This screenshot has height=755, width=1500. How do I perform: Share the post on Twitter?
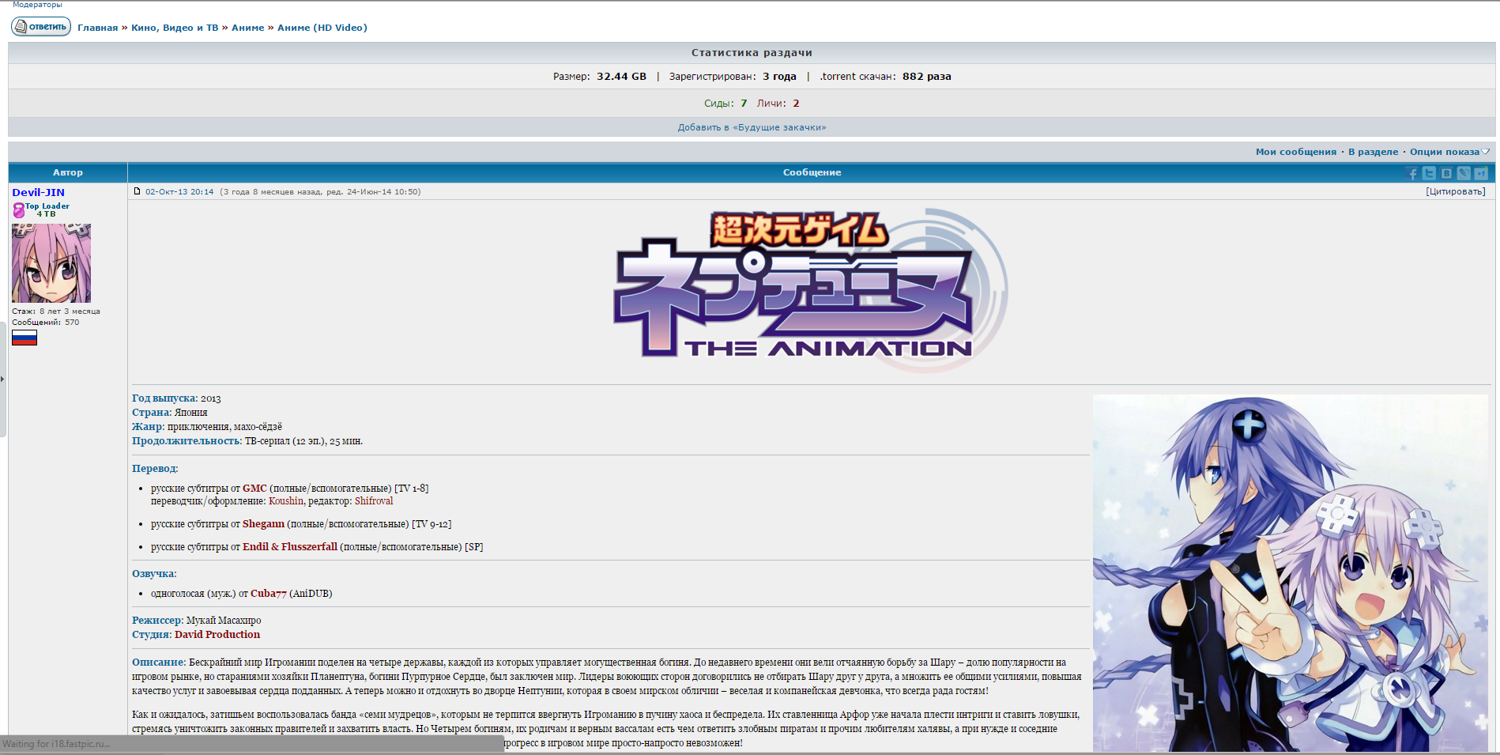[1429, 173]
